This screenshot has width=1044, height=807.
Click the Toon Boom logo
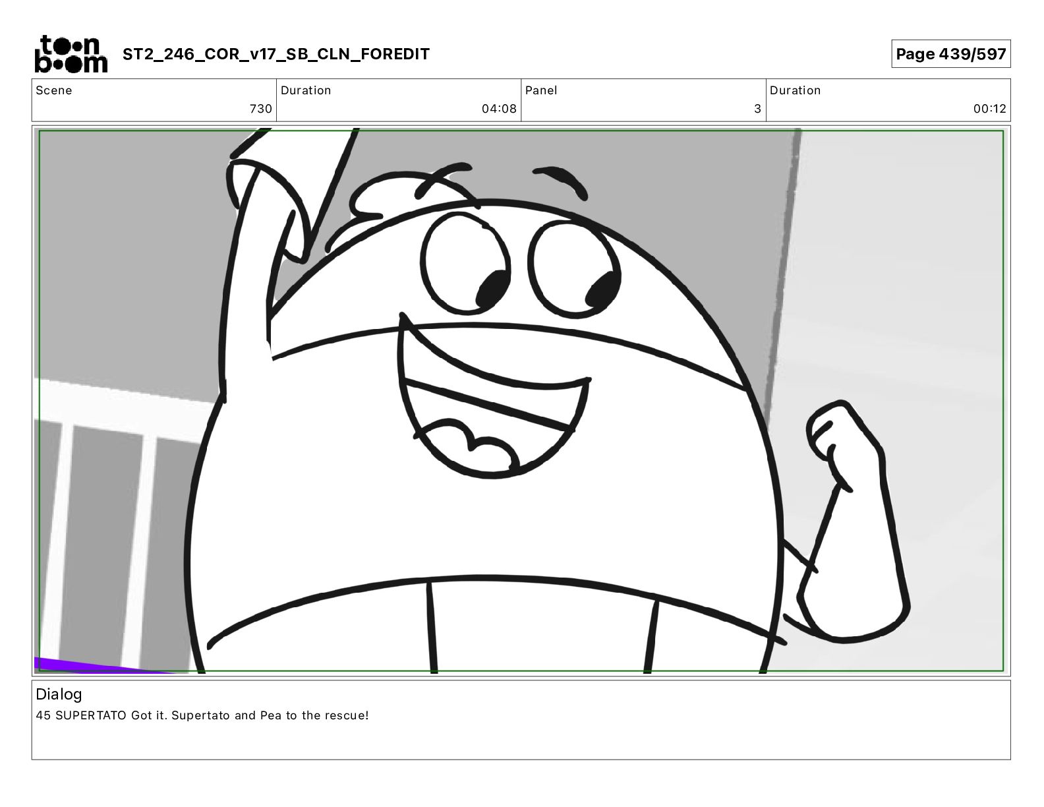[71, 53]
